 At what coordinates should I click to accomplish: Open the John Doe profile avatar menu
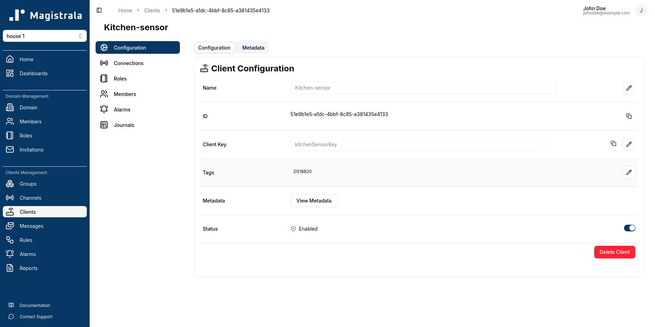641,10
